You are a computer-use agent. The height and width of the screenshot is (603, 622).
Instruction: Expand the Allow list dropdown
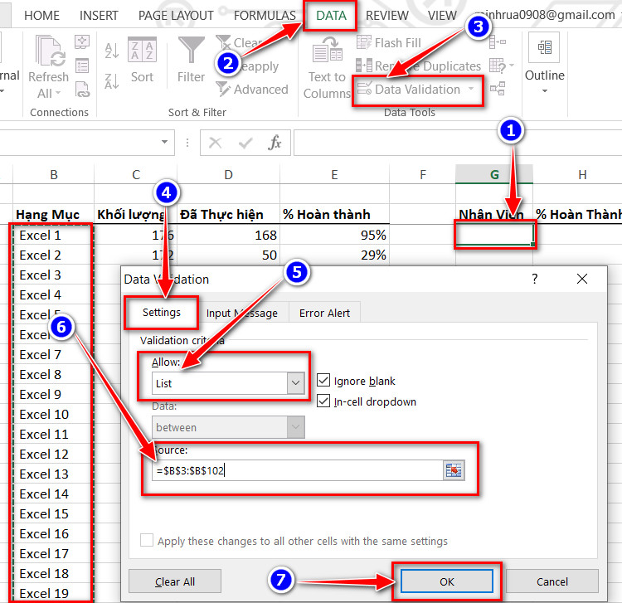tap(295, 384)
